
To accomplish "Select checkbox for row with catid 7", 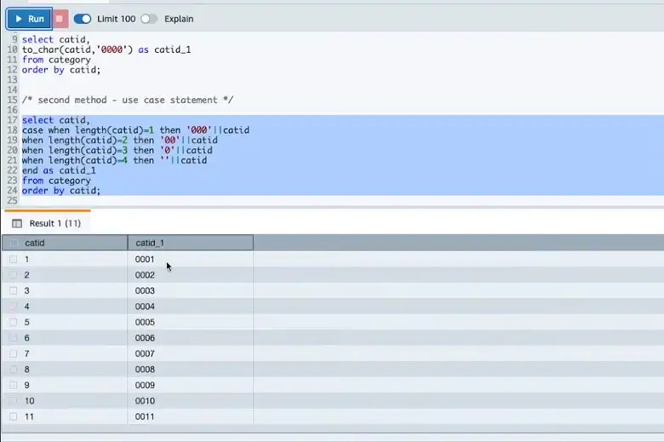I will pyautogui.click(x=13, y=353).
